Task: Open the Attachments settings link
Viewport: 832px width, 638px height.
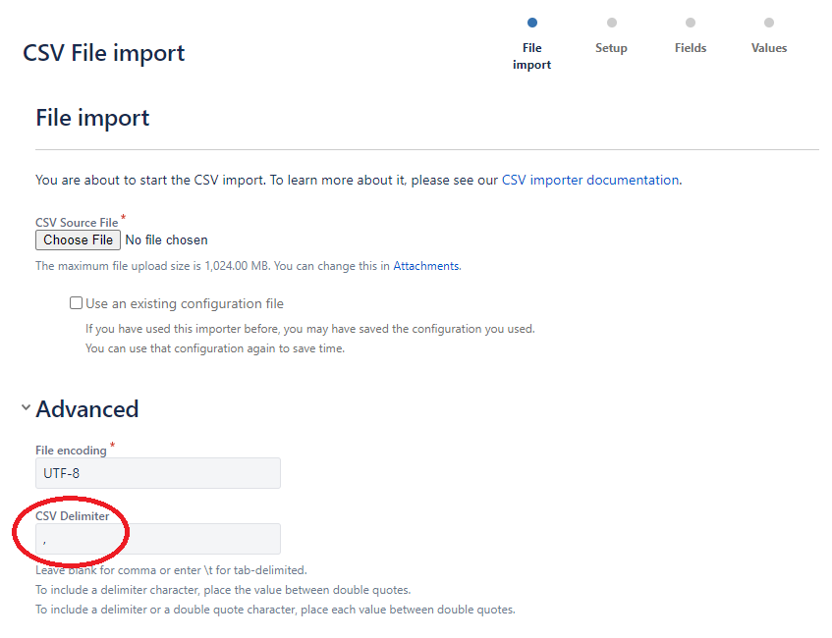Action: pyautogui.click(x=425, y=265)
